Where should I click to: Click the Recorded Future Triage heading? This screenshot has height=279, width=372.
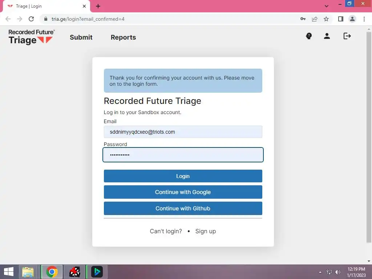(152, 101)
